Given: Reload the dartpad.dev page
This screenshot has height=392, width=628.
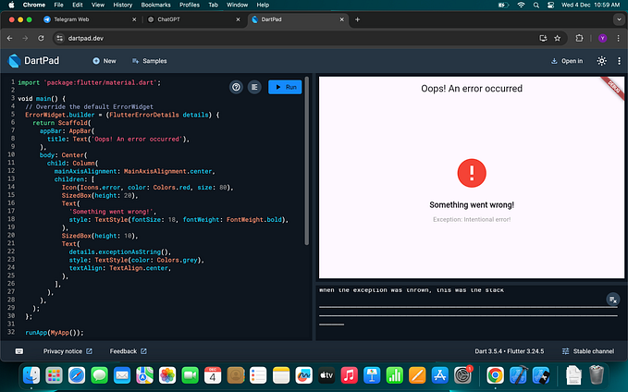Looking at the screenshot, I should [41, 38].
